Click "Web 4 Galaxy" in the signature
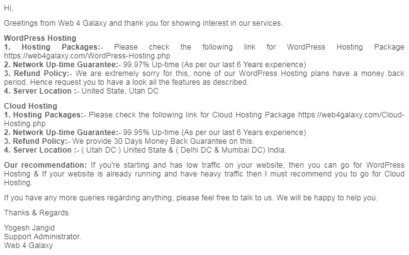The width and height of the screenshot is (409, 255). [x=28, y=246]
